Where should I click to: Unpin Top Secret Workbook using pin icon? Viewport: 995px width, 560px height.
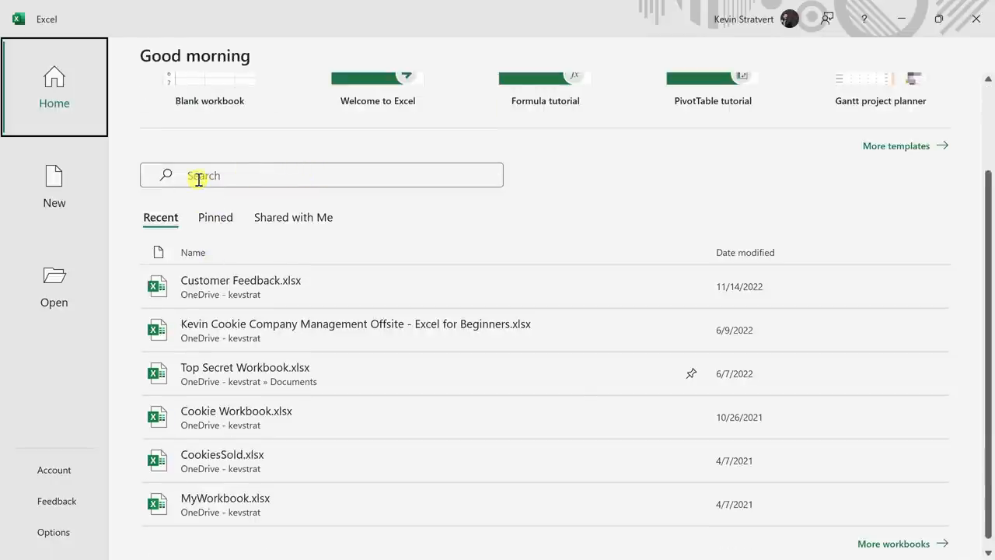[x=691, y=374]
